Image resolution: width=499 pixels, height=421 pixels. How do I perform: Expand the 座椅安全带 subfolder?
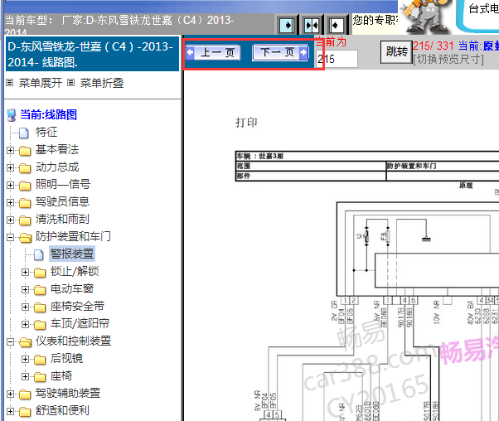pos(25,307)
